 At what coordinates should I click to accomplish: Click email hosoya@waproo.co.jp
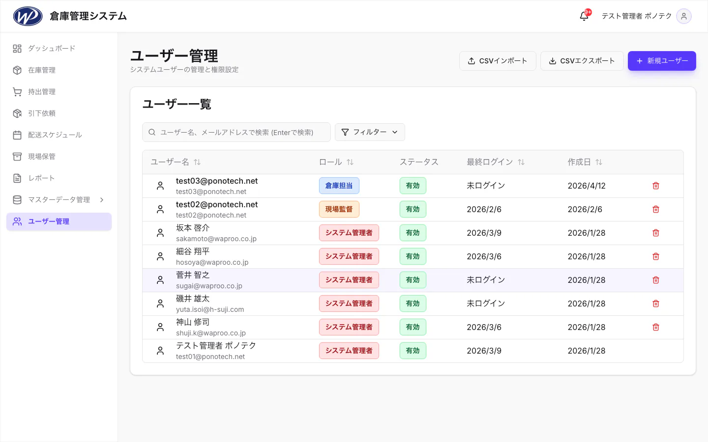[x=212, y=262]
